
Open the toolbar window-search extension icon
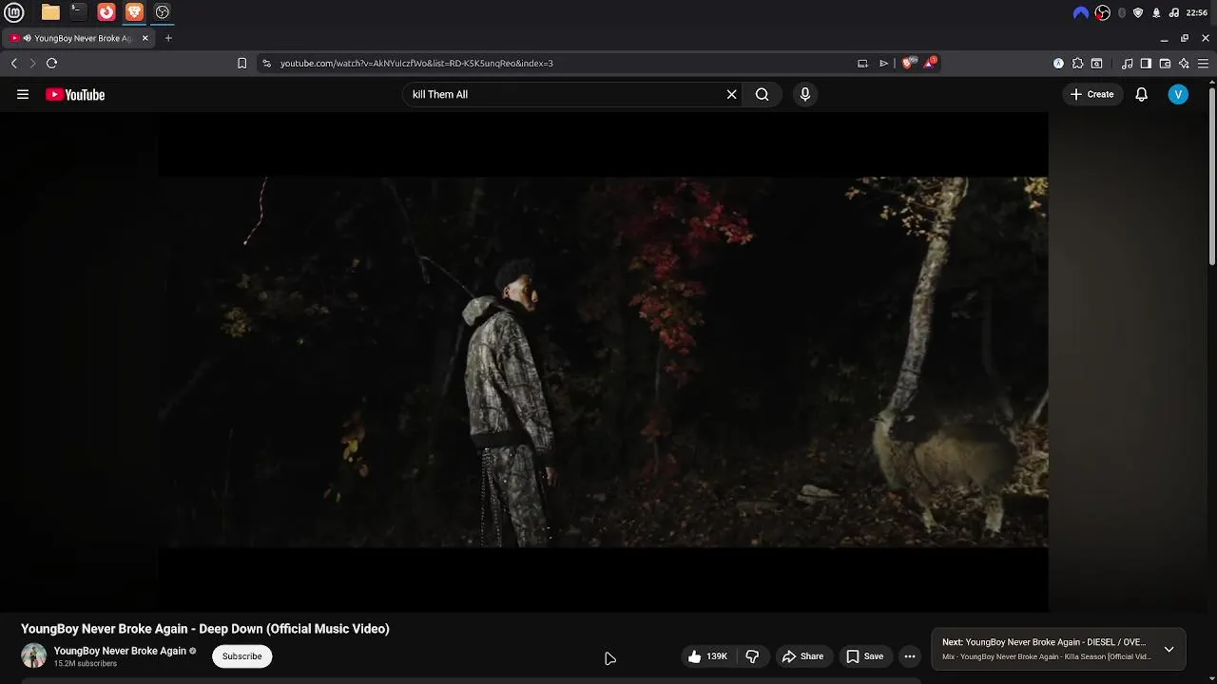(1096, 64)
